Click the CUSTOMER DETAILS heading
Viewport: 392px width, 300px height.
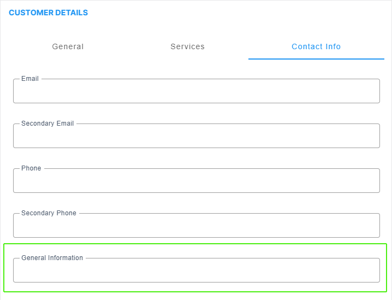[49, 13]
